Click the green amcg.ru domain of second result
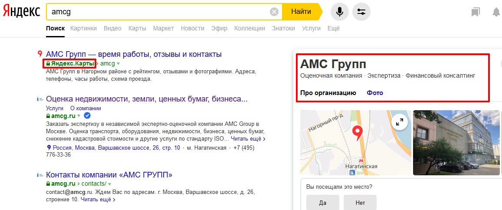Image resolution: width=502 pixels, height=210 pixels. [x=63, y=116]
